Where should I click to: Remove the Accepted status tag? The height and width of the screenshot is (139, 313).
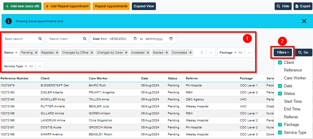tap(148, 53)
